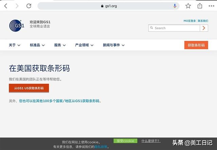Click the GS1 logo
Viewport: 217px width, 150px height.
click(x=17, y=25)
